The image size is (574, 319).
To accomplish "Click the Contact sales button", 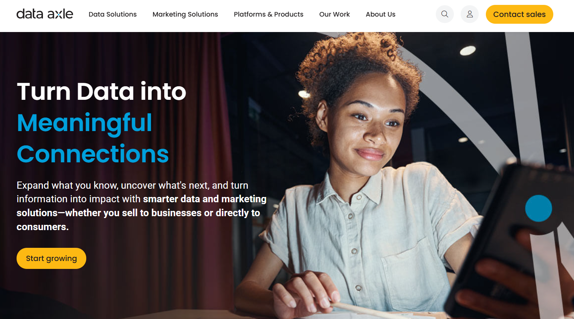I will coord(519,14).
